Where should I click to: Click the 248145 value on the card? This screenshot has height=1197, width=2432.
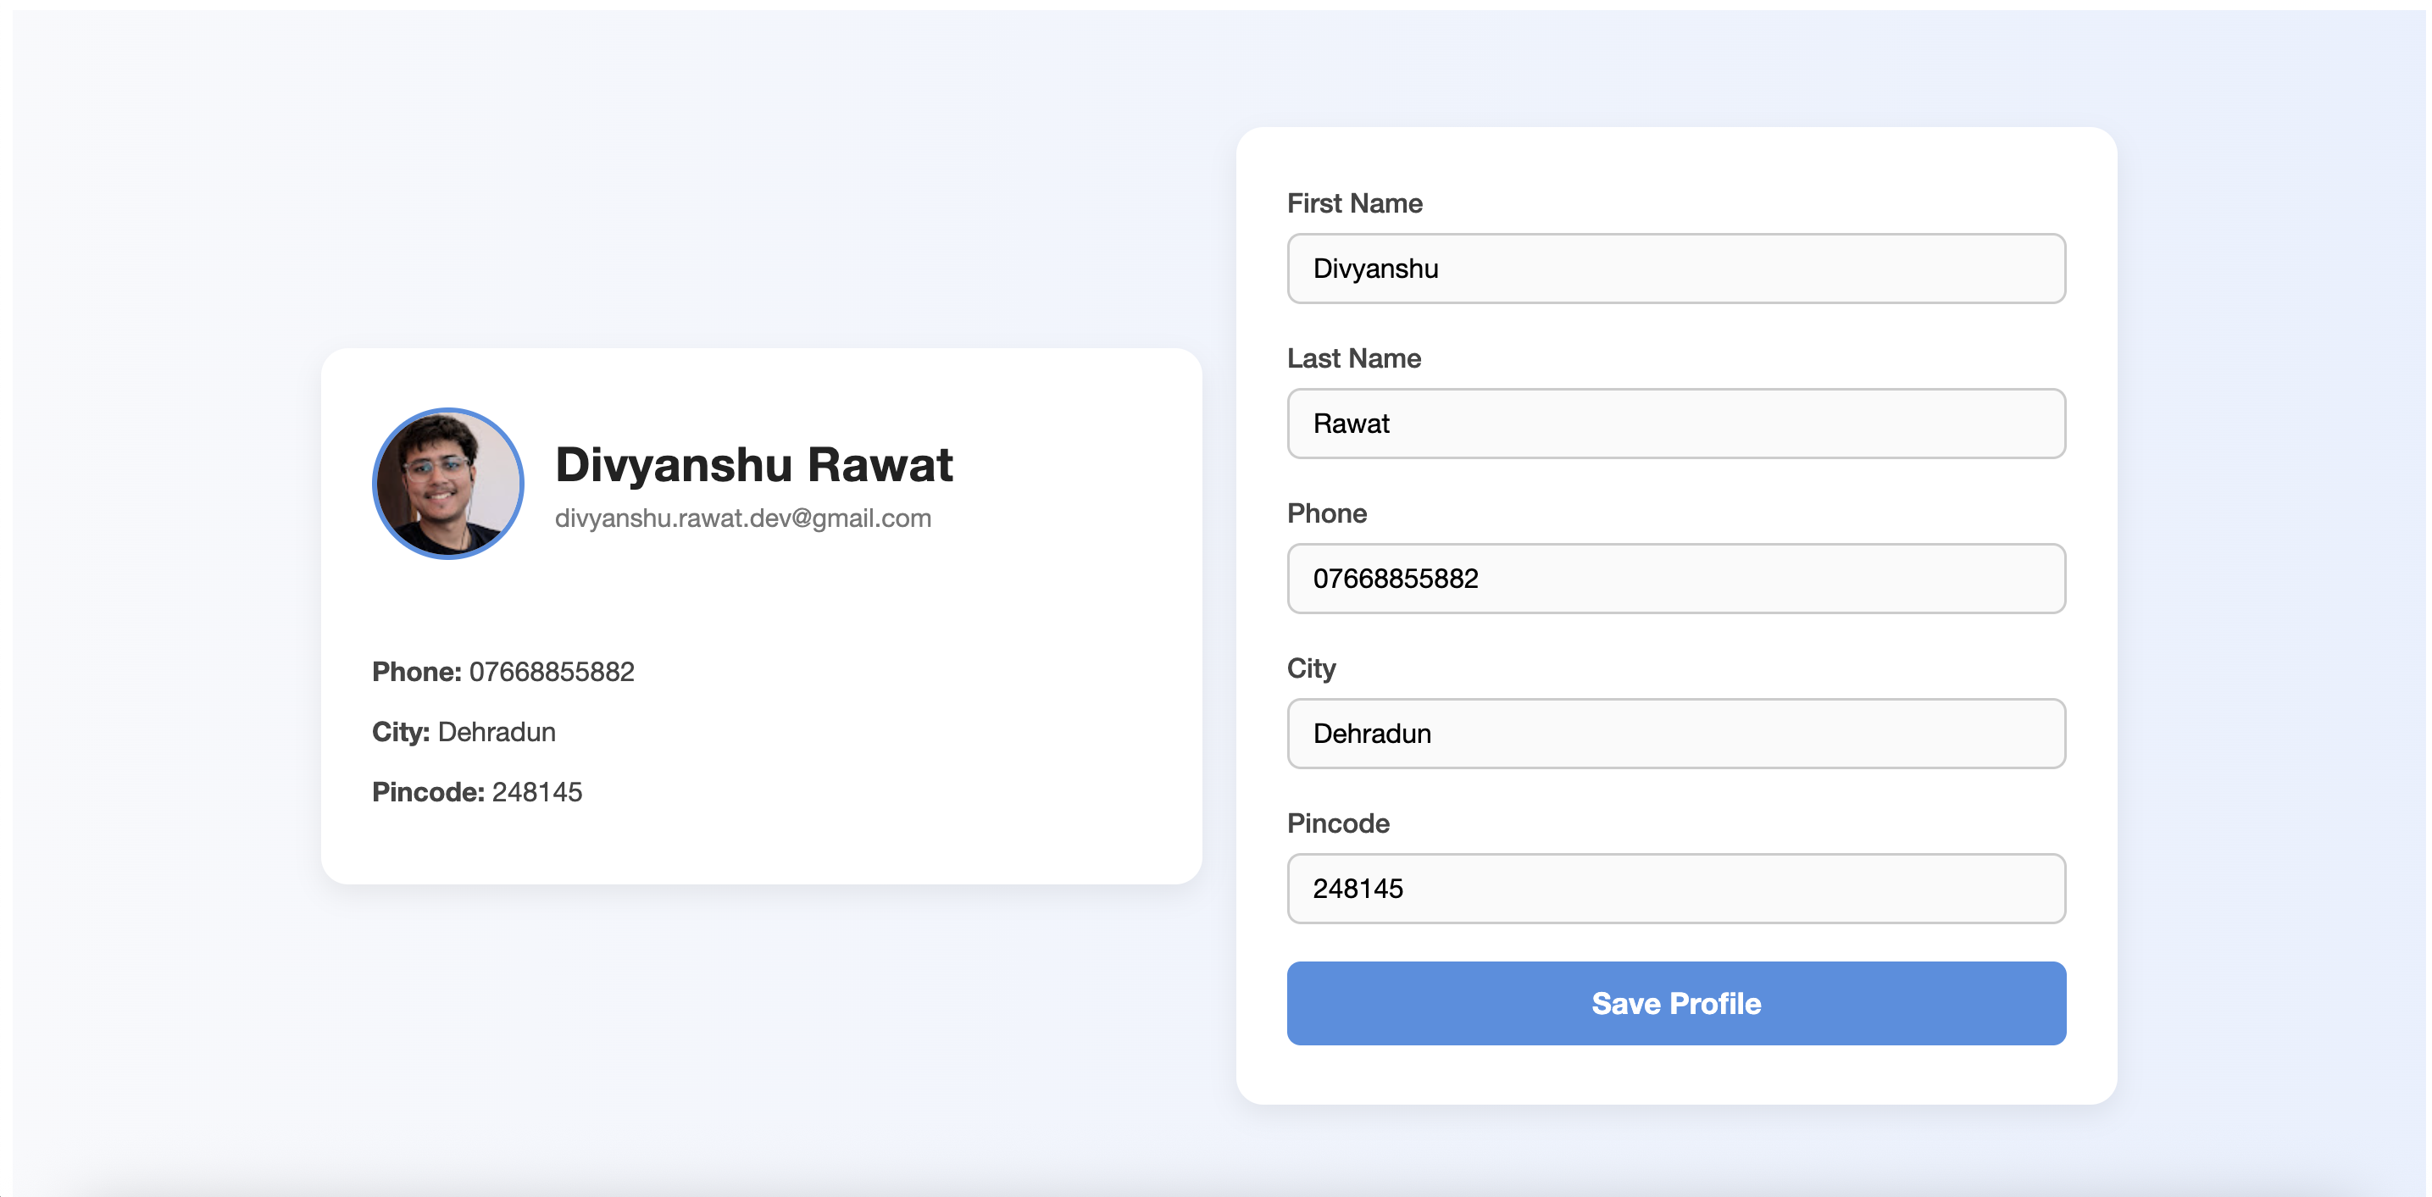click(537, 791)
